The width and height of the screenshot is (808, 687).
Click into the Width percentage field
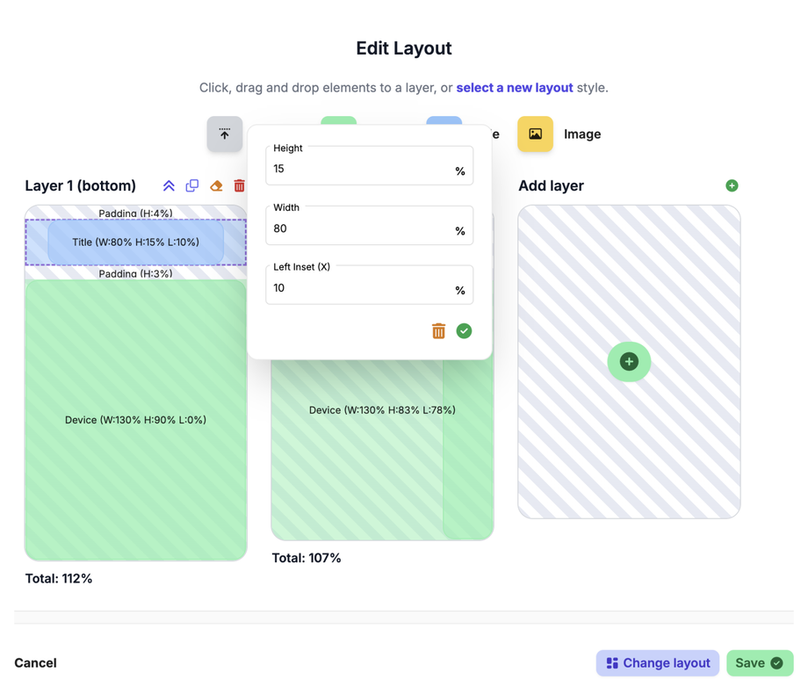tap(360, 229)
